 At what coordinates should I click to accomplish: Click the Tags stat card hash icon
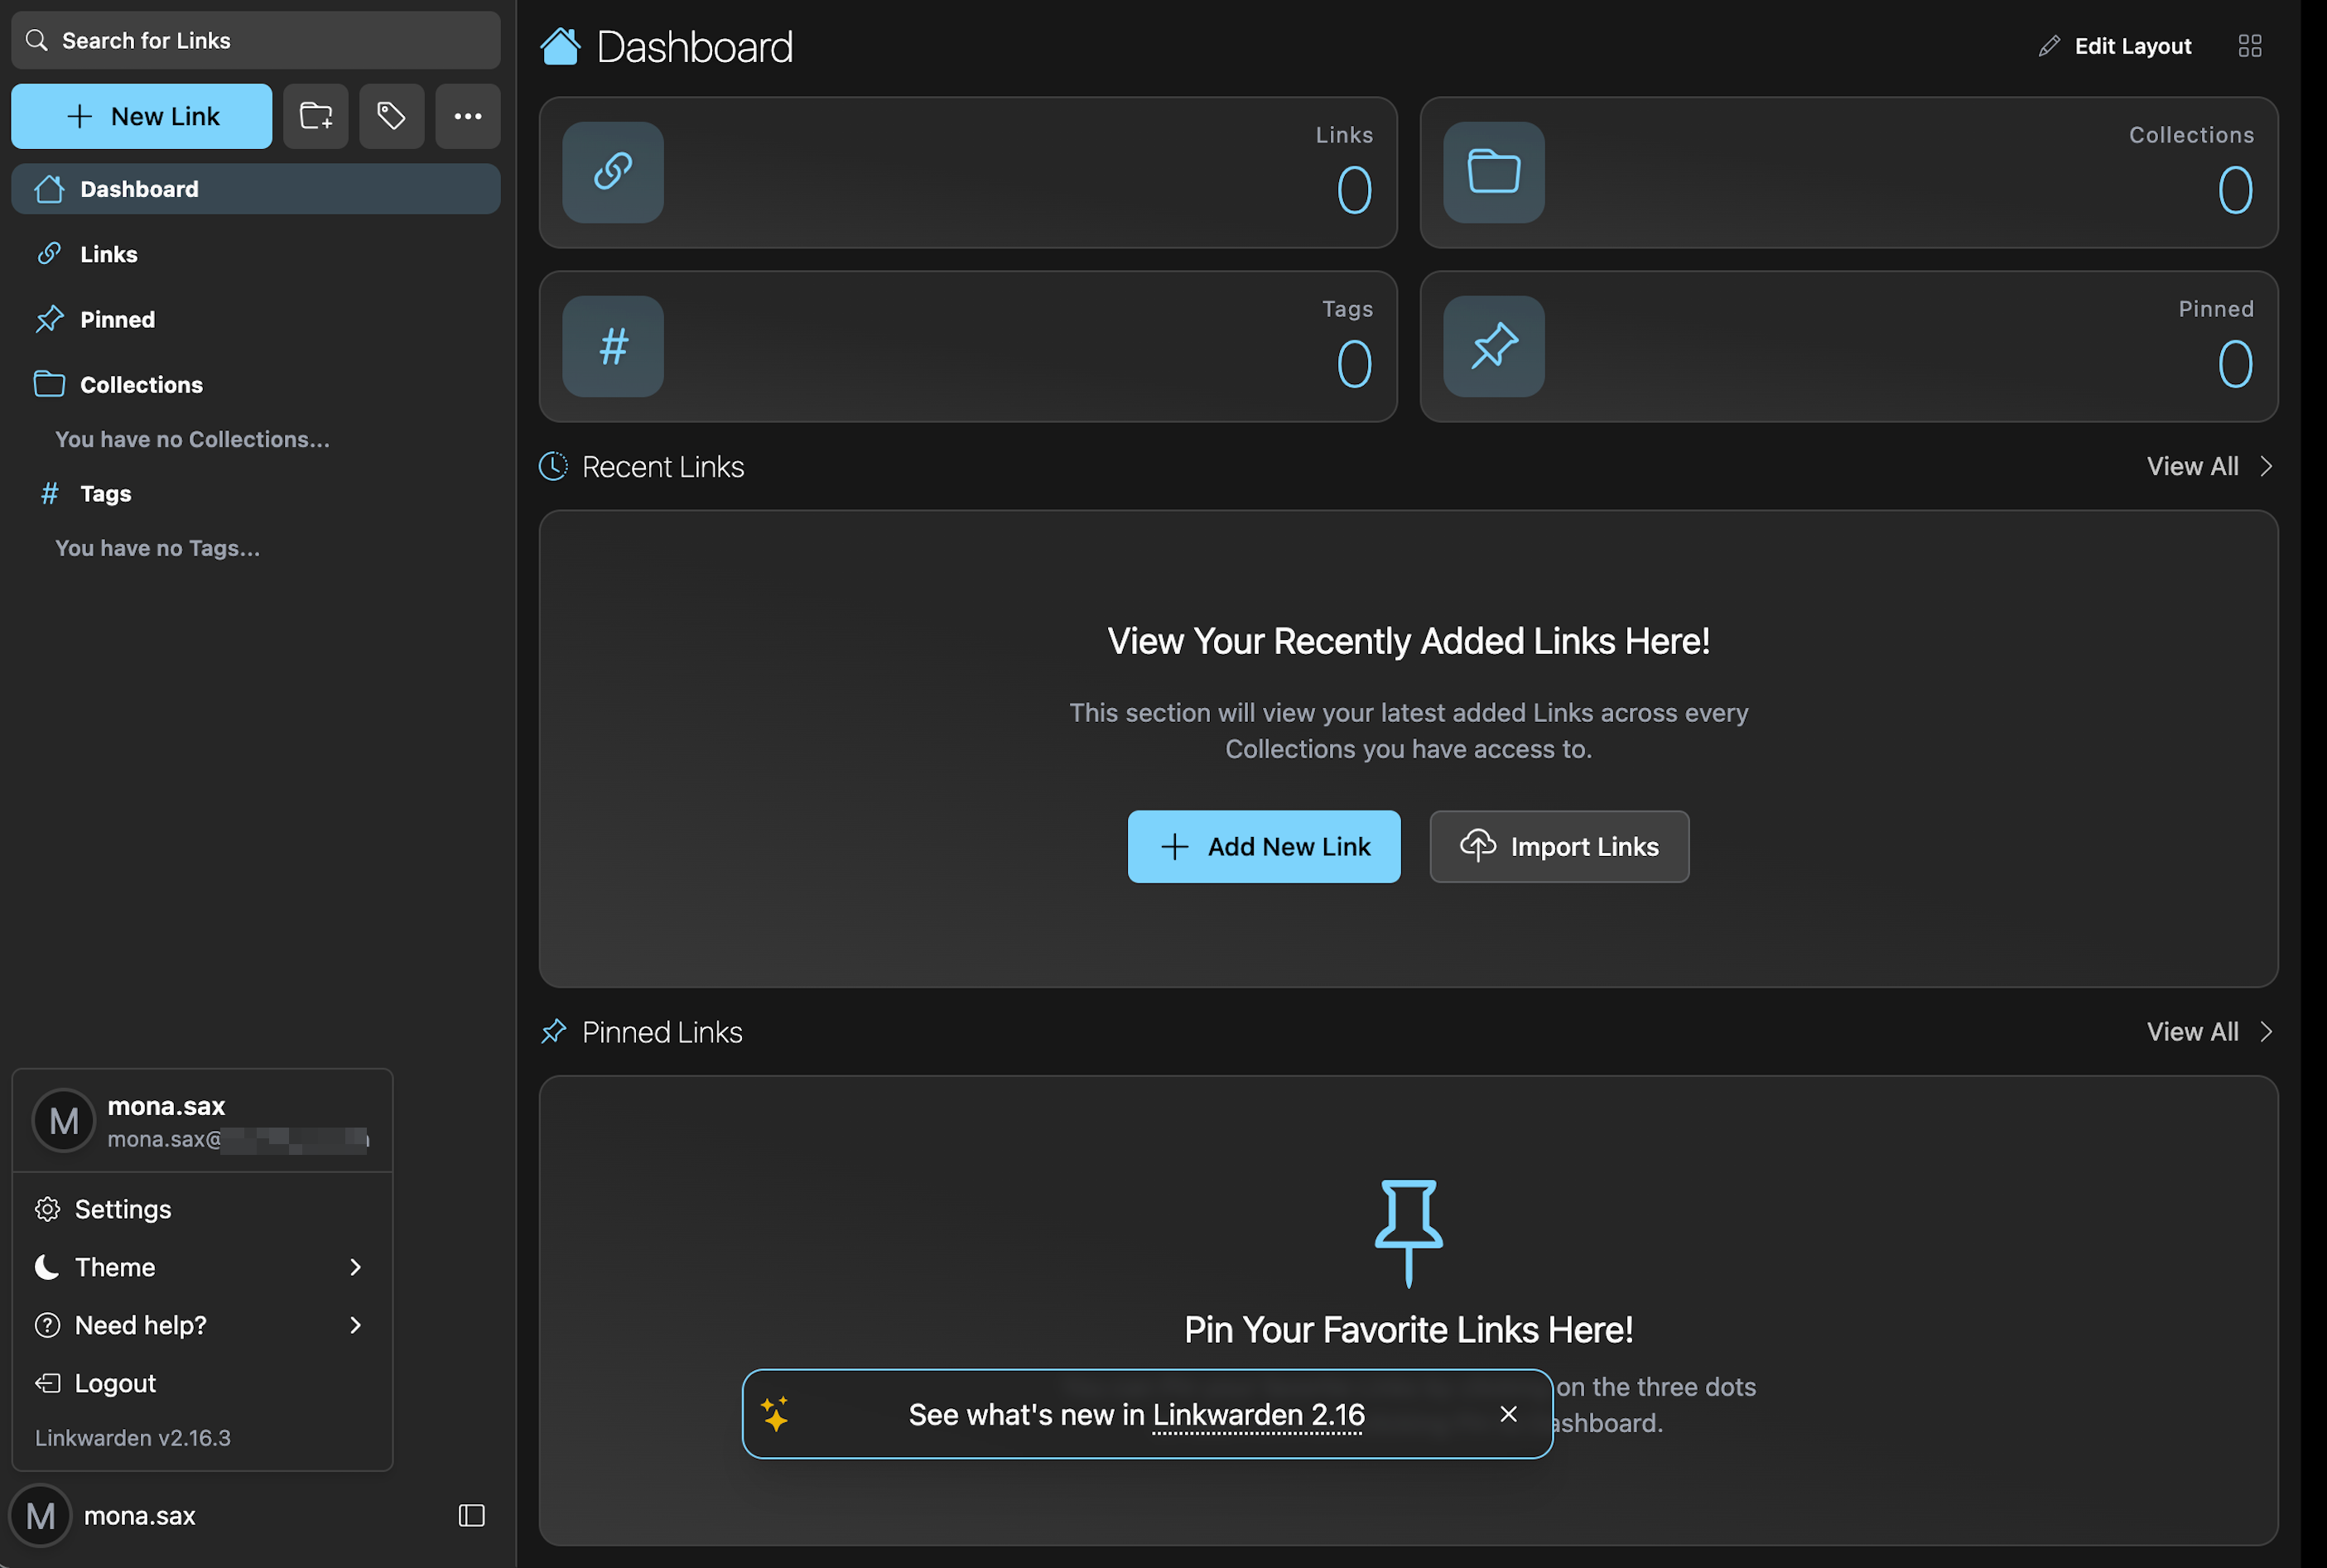613,346
